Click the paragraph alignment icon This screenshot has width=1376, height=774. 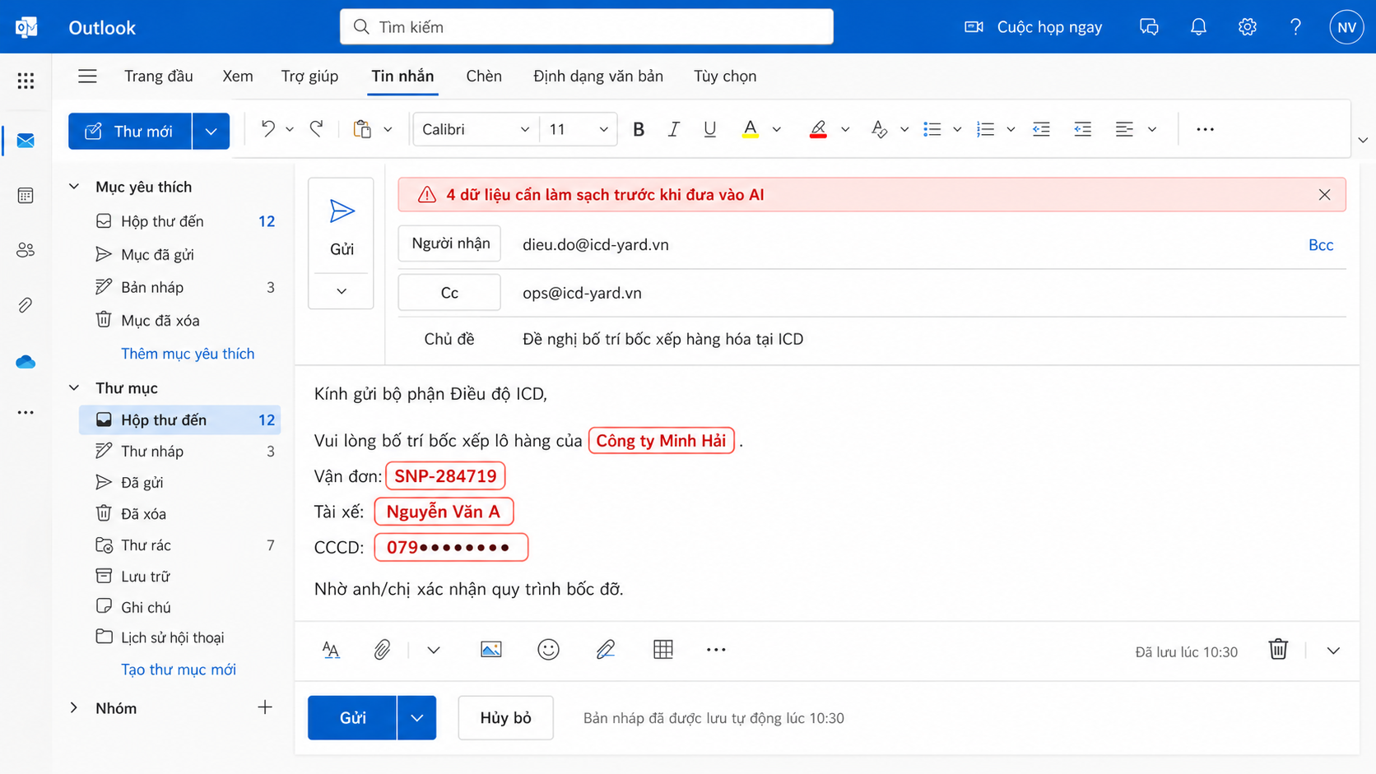pos(1124,129)
